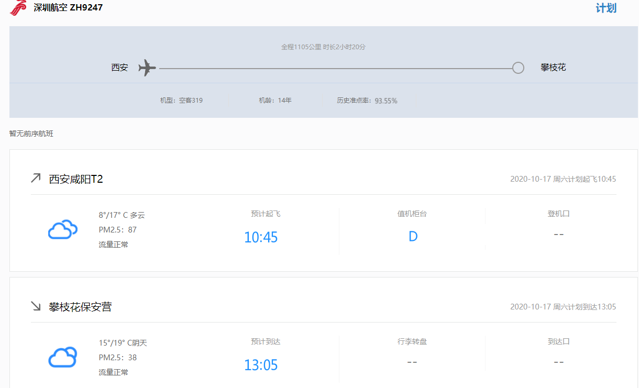Viewport: 639px width, 388px height.
Task: Click the destination city 攀枝花 label
Action: coord(553,68)
